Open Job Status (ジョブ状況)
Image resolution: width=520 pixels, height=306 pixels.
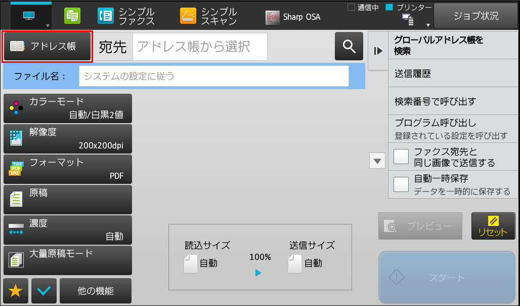tap(475, 16)
